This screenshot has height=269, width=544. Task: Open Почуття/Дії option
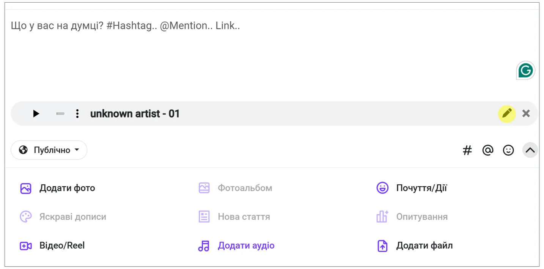coord(412,188)
